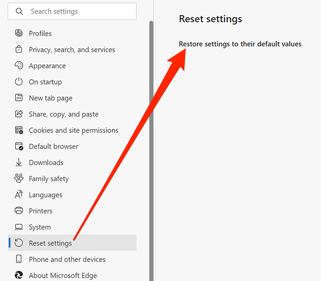Click the About Microsoft Edge logo icon
This screenshot has height=281, width=321.
point(19,275)
